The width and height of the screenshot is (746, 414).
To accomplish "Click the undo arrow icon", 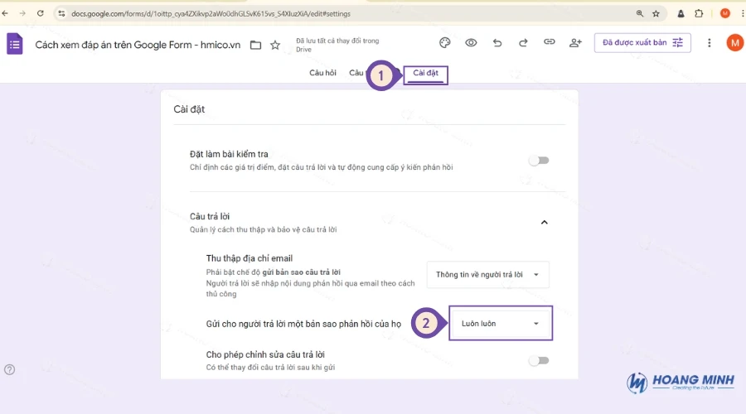I will point(497,43).
